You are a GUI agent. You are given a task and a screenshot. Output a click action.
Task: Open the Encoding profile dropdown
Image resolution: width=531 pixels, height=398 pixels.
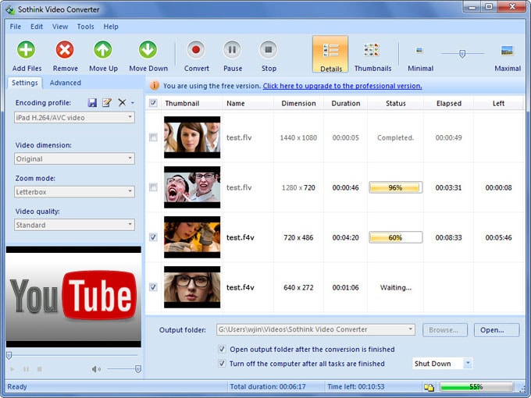pyautogui.click(x=74, y=117)
